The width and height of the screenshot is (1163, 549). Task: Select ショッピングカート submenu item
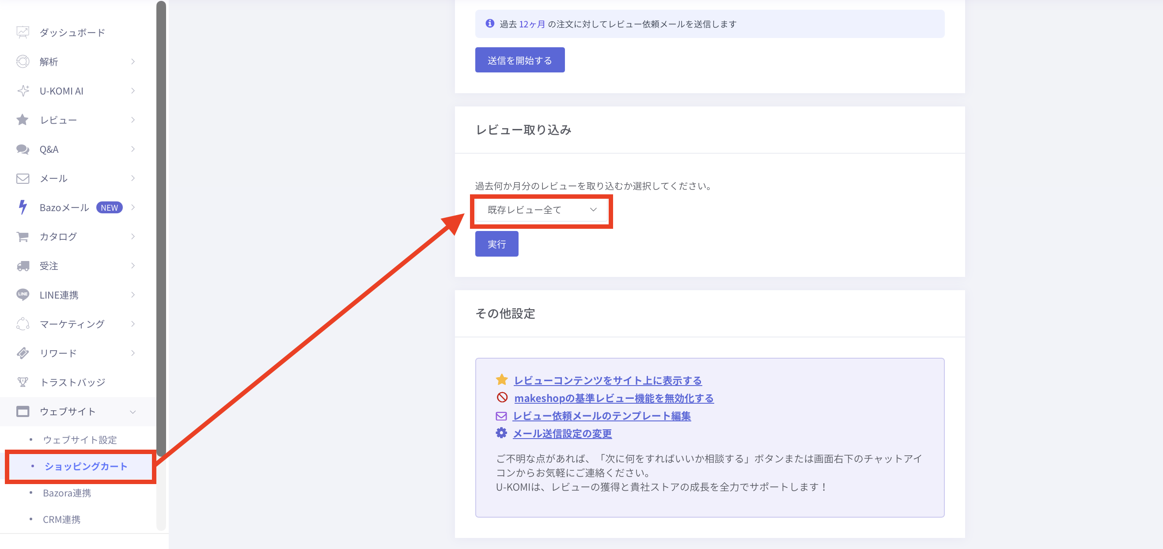(86, 466)
